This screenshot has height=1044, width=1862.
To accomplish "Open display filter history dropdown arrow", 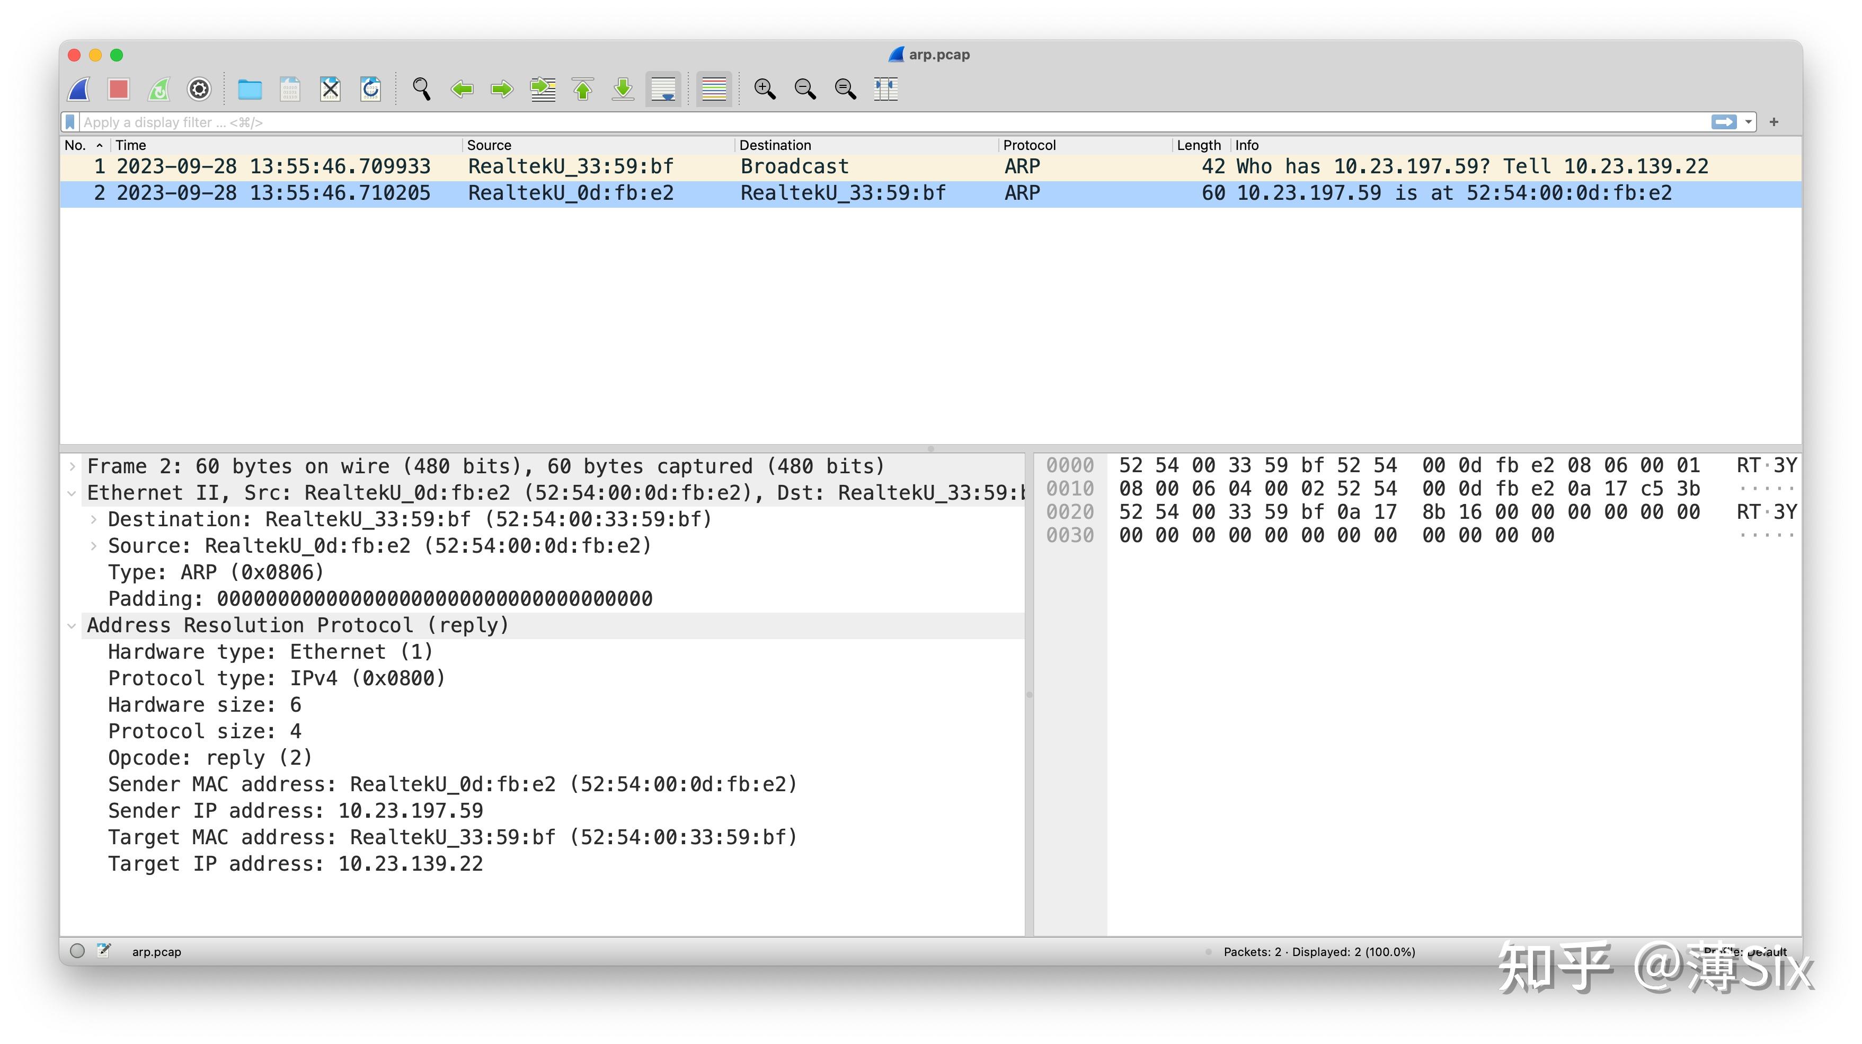I will 1748,122.
